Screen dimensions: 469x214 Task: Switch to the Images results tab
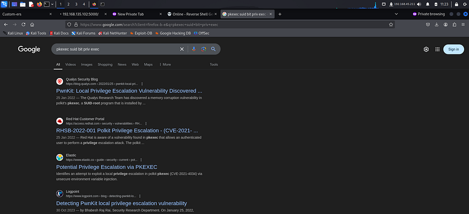click(x=87, y=65)
